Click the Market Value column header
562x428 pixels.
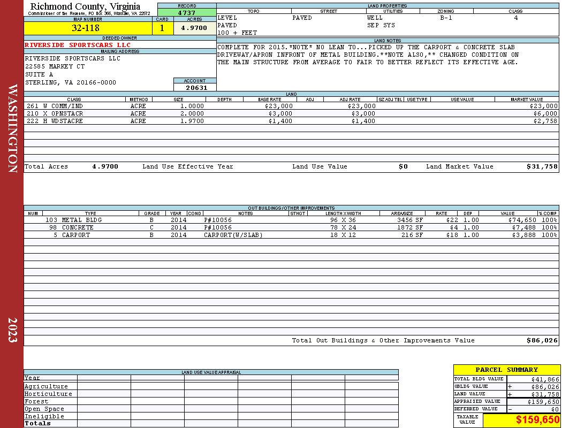coord(527,99)
